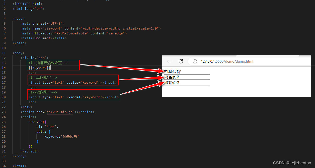Focus the address bar showing 127.0.0.1:5500/demo/demo.html
This screenshot has width=315, height=168.
(x=250, y=61)
